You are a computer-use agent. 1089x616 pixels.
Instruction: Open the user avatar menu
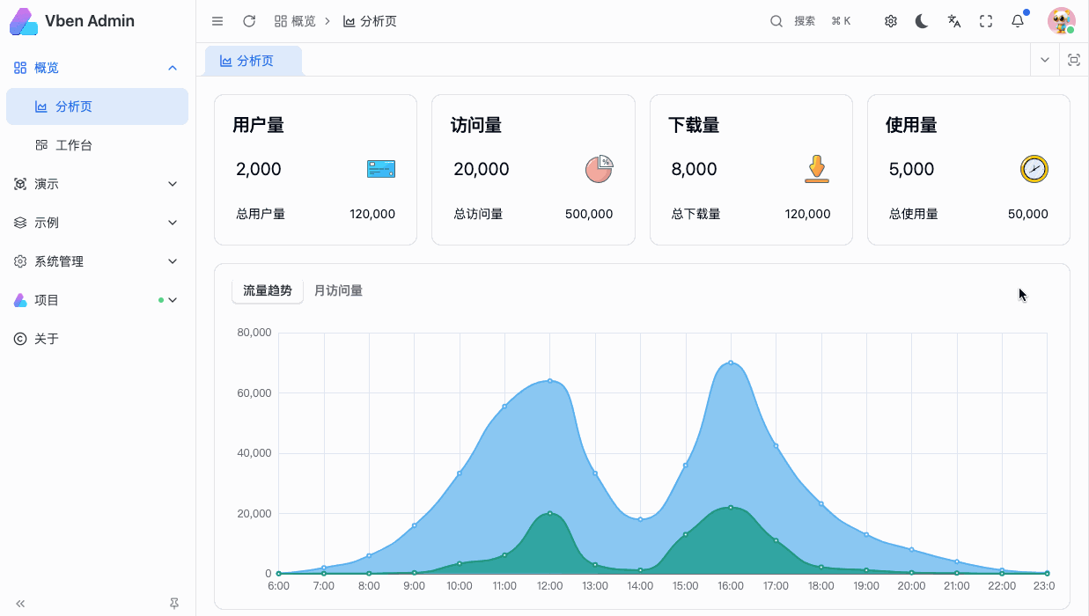tap(1062, 21)
